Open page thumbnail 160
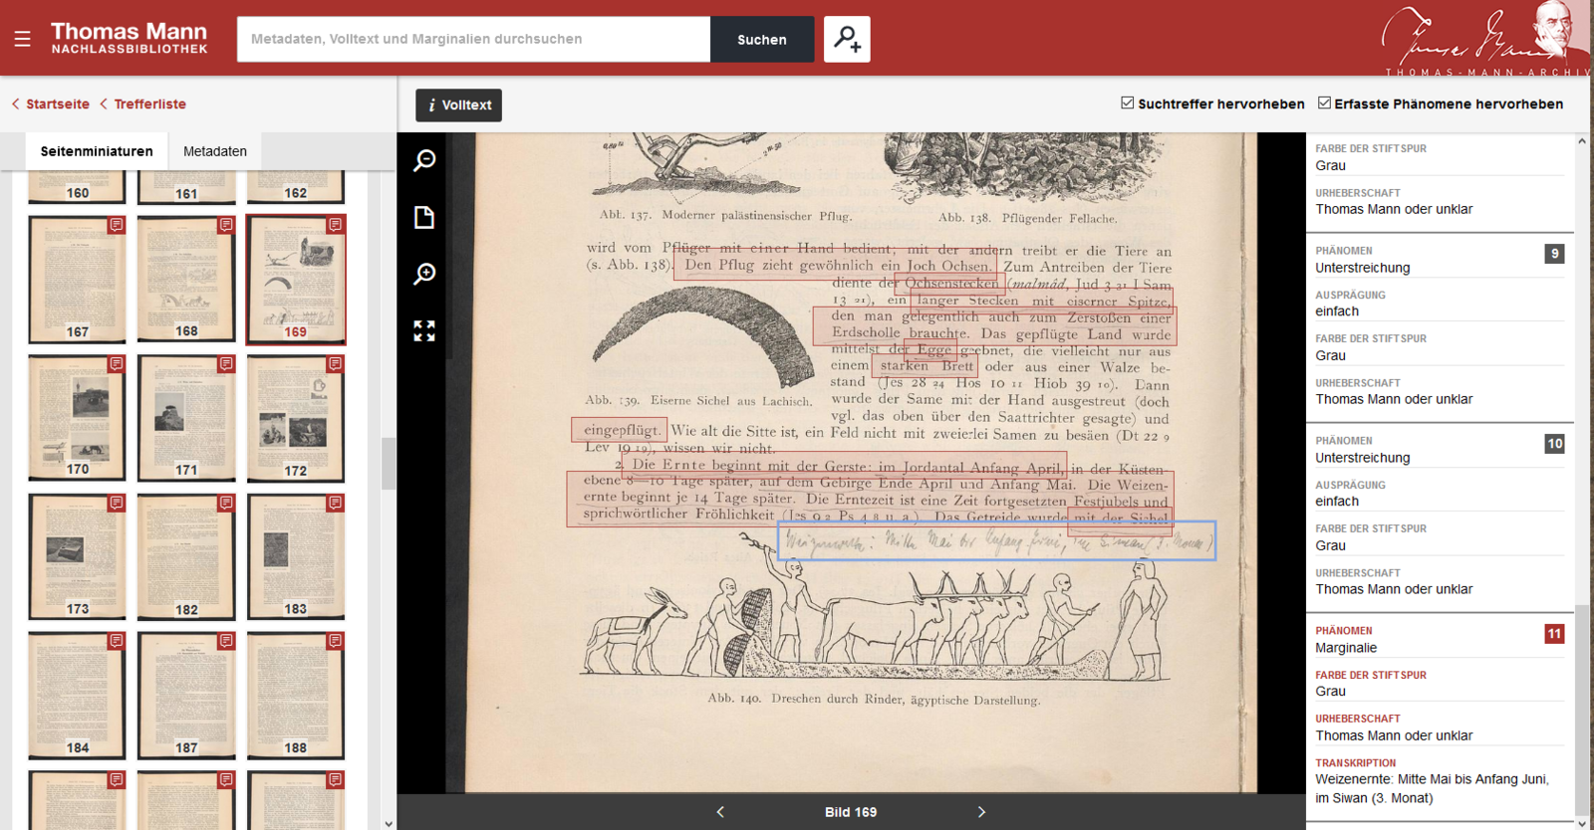The image size is (1594, 830). pos(77,187)
